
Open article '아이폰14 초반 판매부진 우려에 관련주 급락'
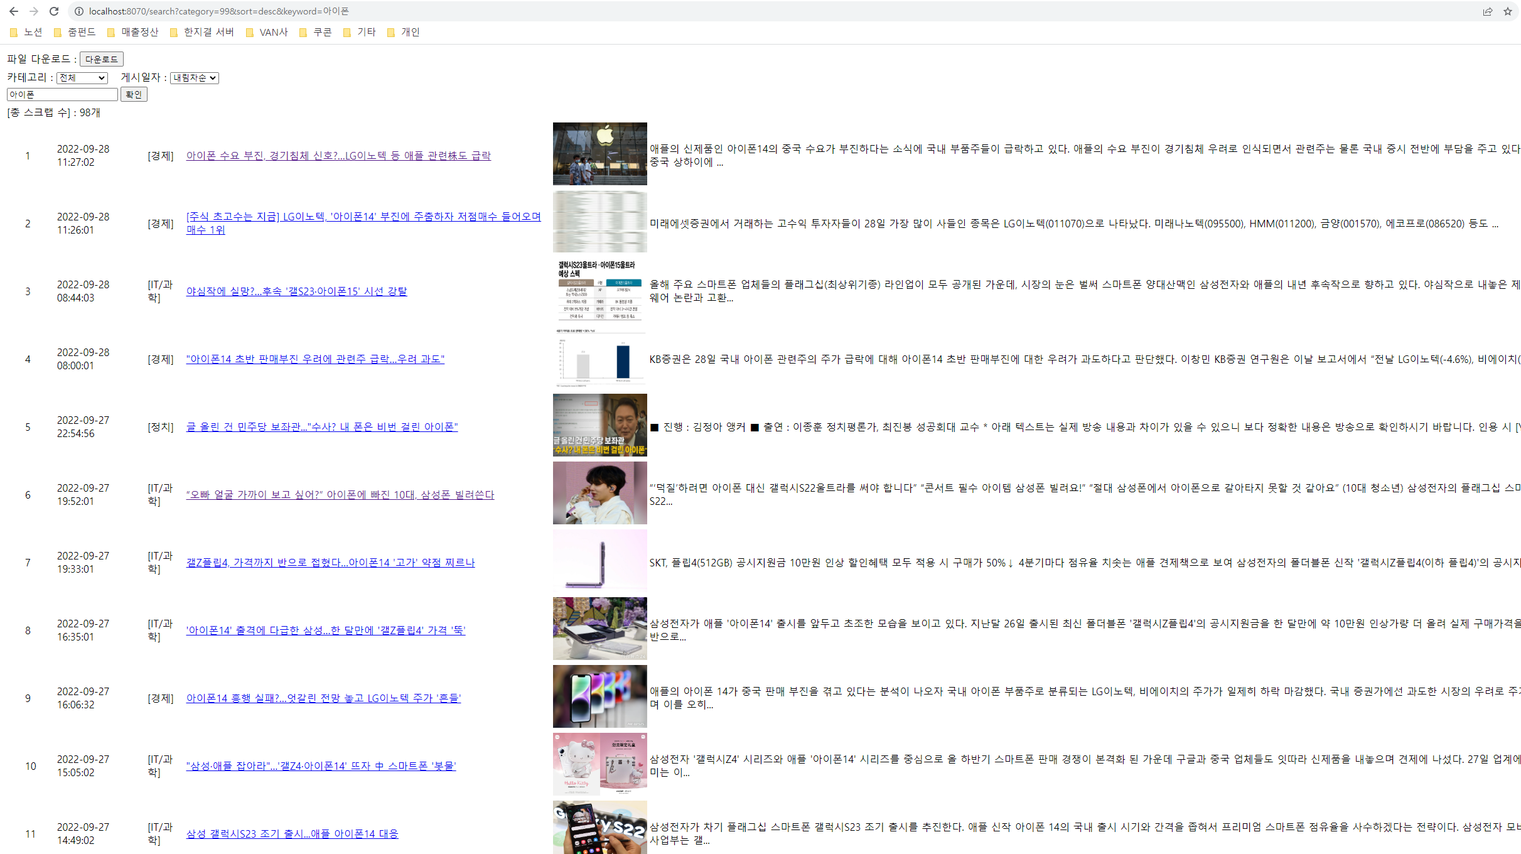tap(315, 359)
